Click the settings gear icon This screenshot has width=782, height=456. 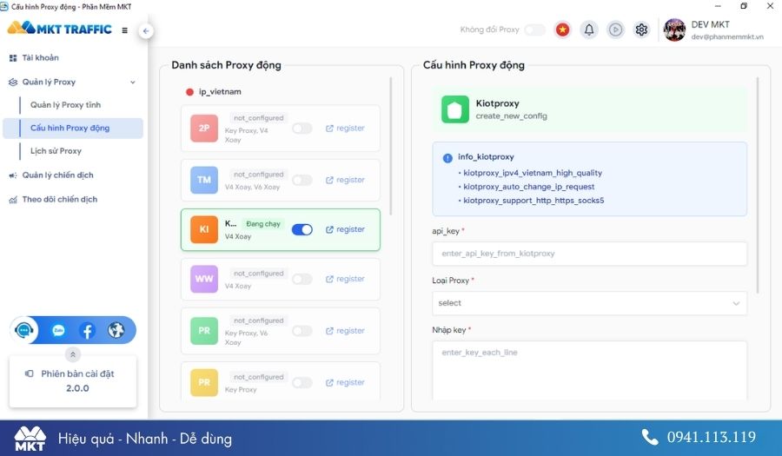pos(641,30)
